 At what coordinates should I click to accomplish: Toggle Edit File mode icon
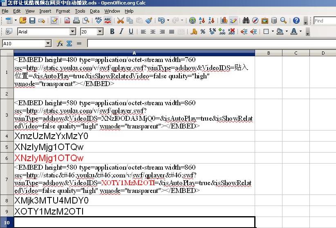click(x=54, y=20)
